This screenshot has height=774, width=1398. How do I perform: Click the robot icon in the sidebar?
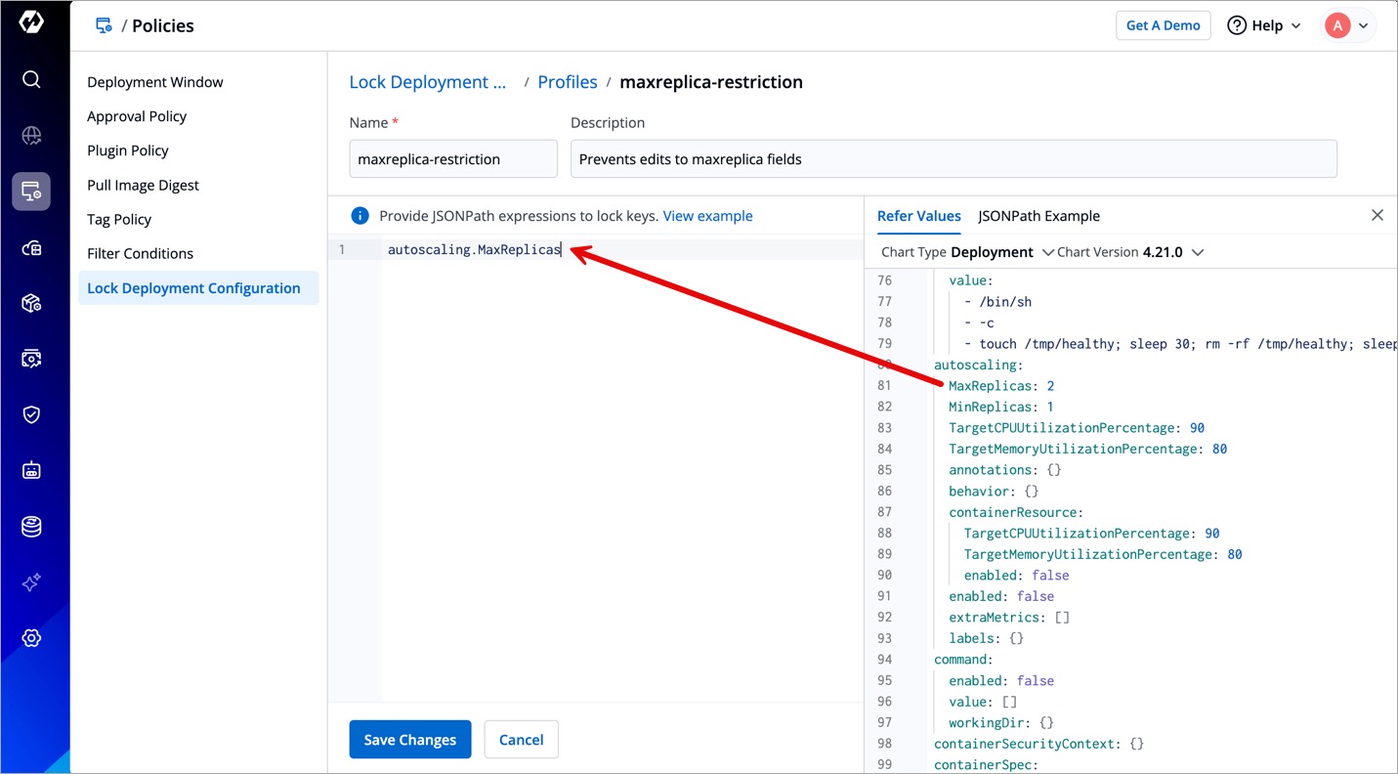click(x=31, y=470)
